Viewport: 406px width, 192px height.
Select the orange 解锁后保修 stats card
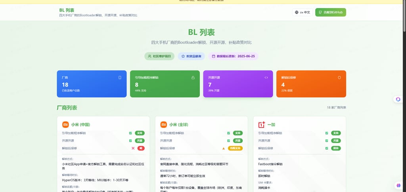311,84
